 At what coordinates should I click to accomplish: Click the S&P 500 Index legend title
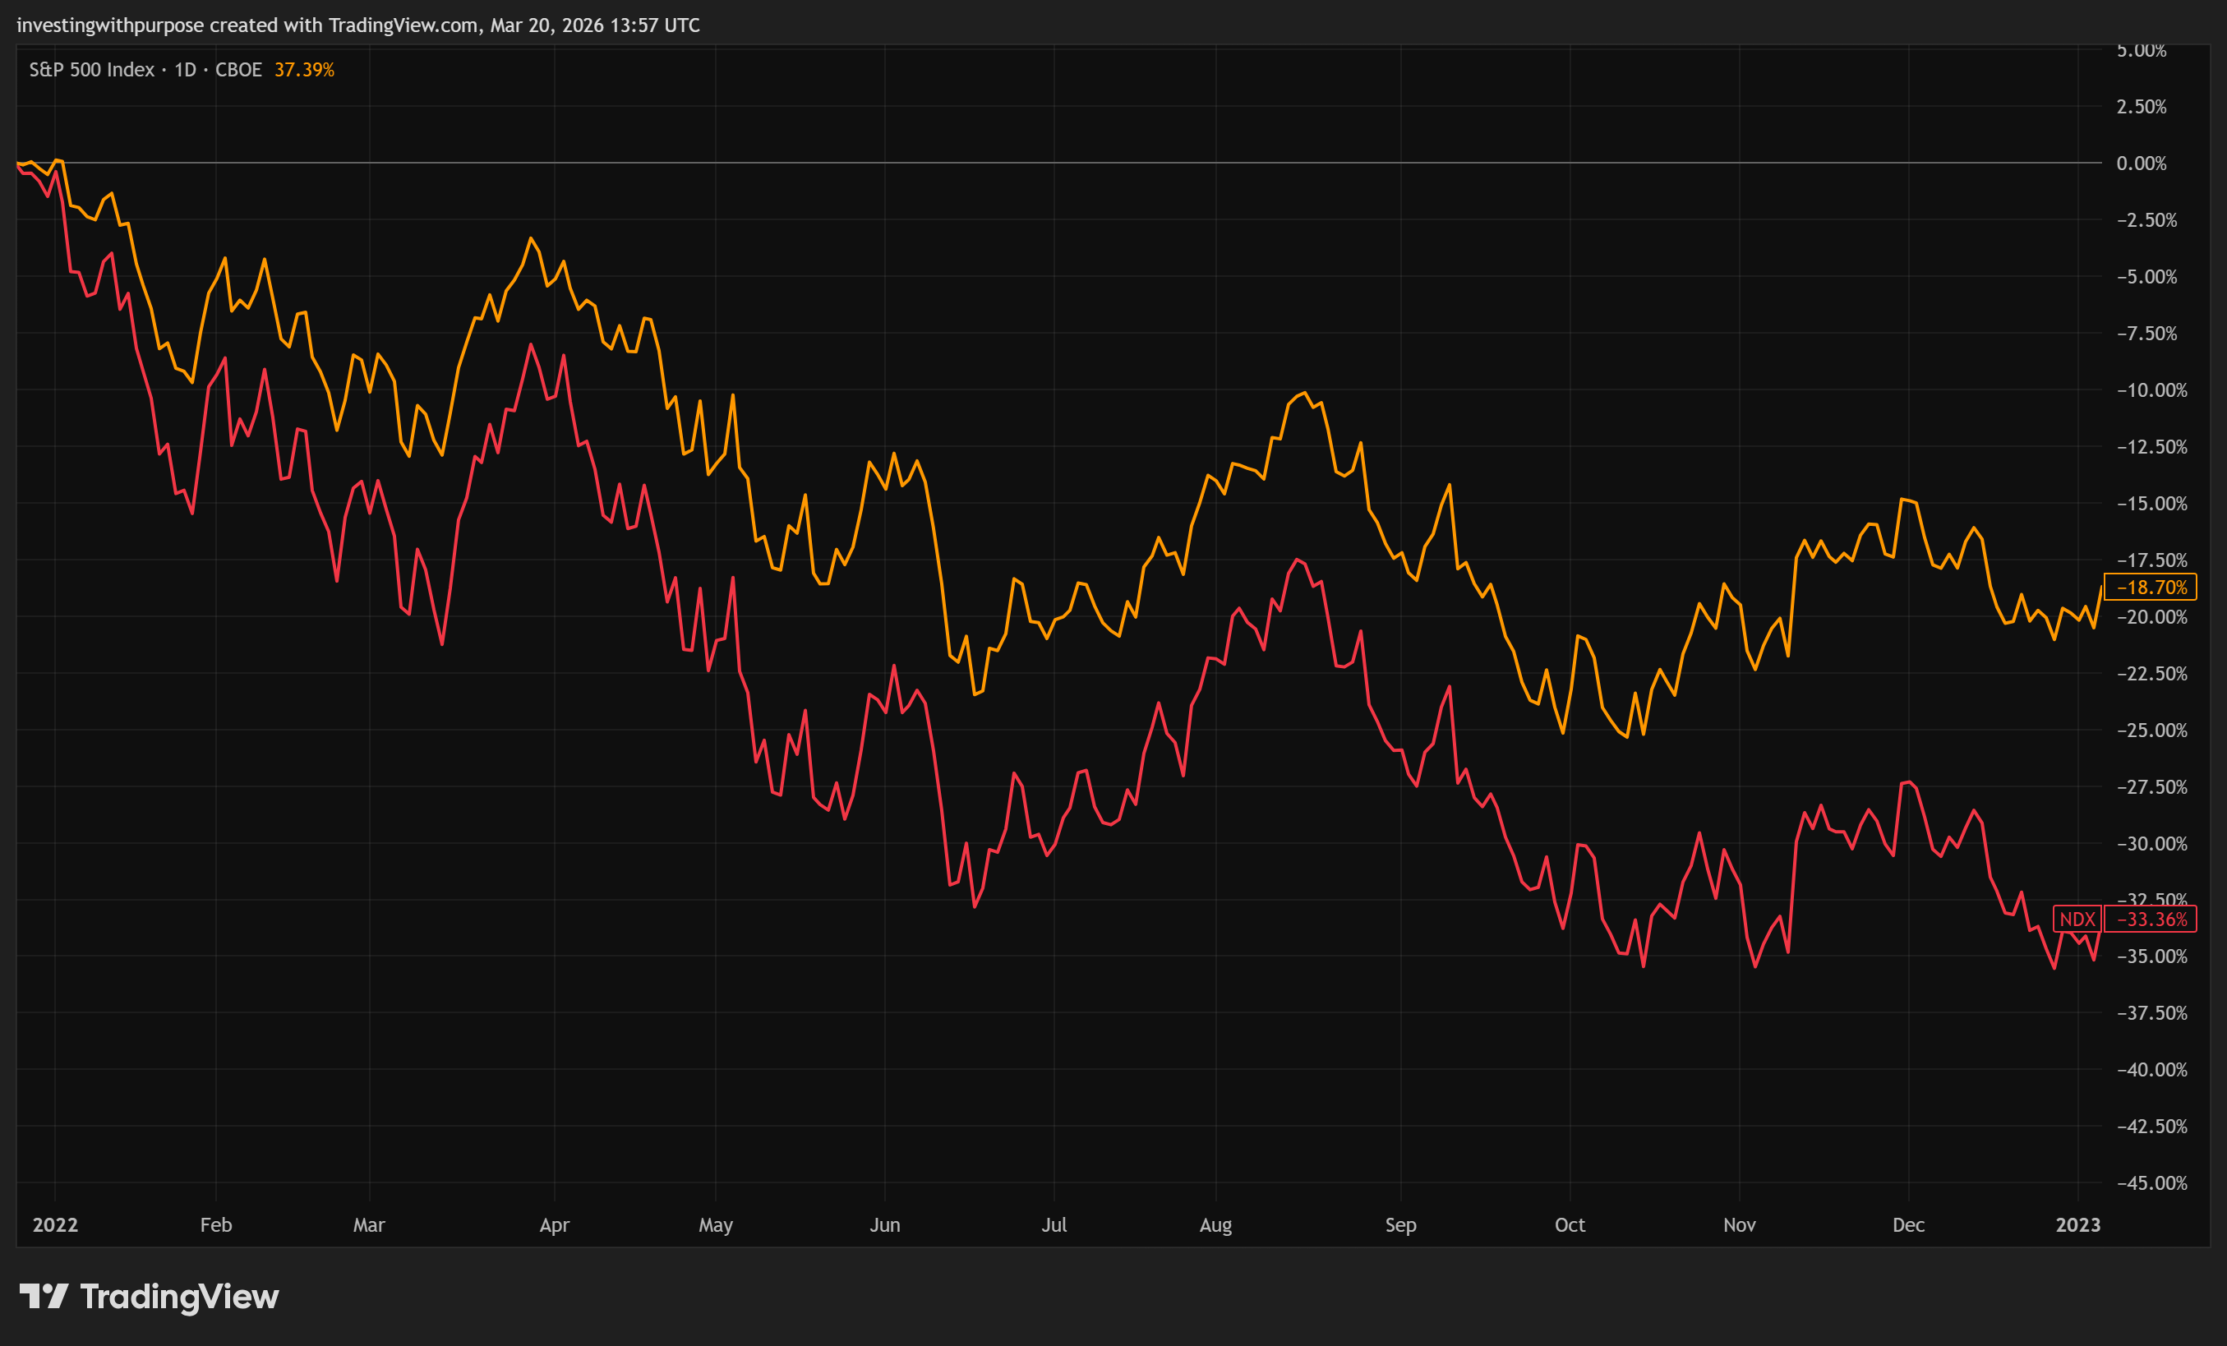91,70
